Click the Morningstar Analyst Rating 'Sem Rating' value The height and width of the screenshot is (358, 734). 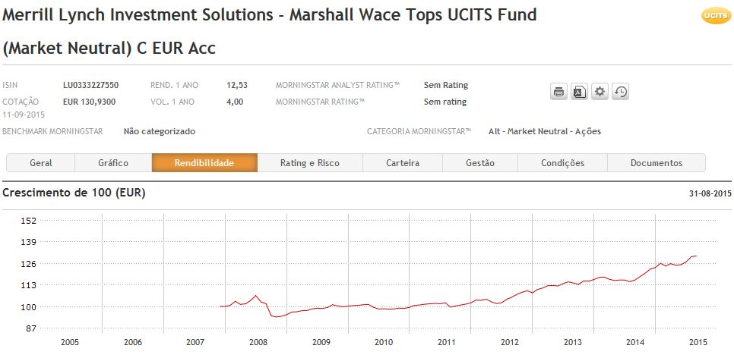(445, 85)
